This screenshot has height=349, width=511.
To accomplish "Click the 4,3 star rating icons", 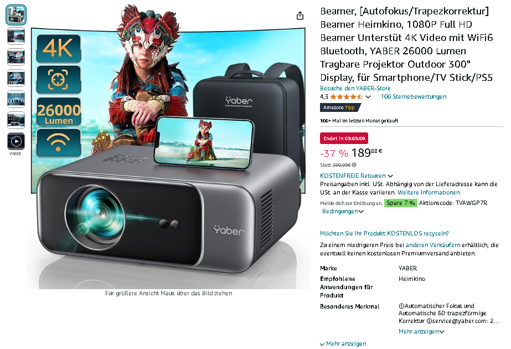I will tap(346, 97).
